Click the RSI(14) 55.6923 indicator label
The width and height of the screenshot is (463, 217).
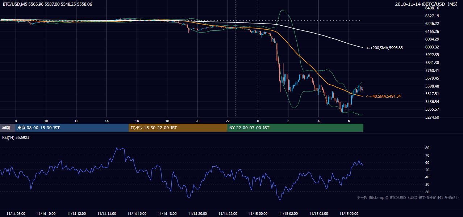(16, 137)
